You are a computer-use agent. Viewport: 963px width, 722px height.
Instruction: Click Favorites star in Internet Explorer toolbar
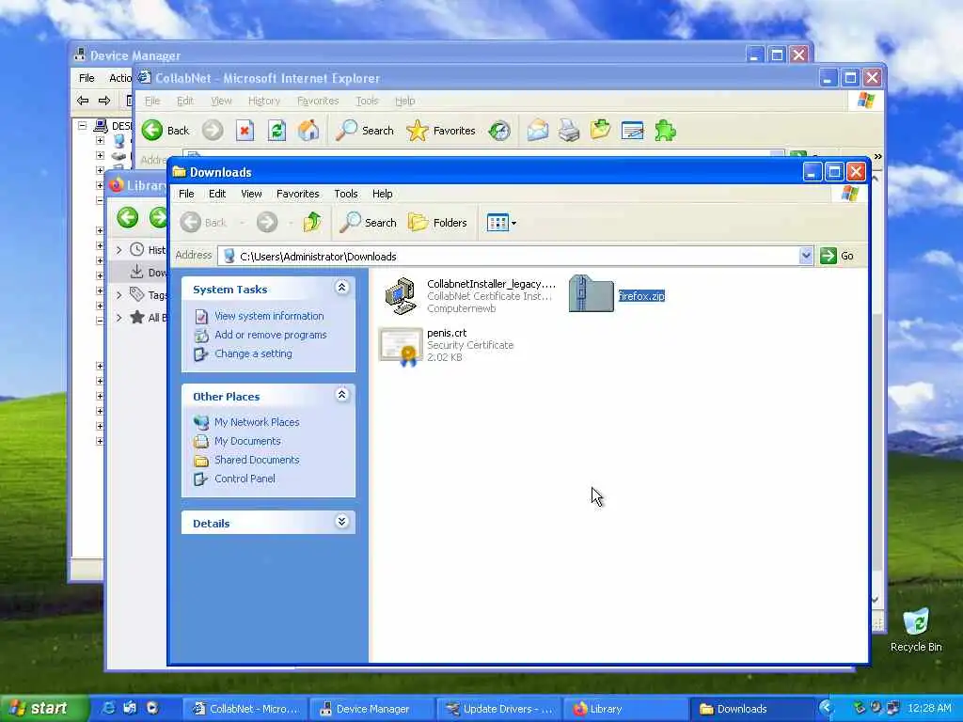pos(441,130)
